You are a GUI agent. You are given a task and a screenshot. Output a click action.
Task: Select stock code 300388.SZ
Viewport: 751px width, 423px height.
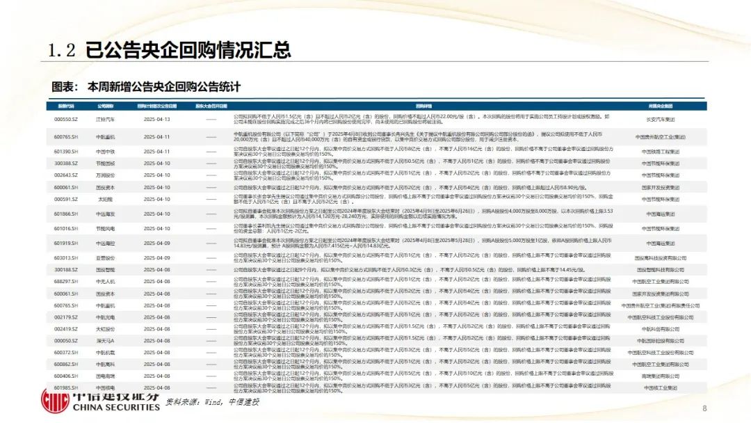tap(65, 163)
